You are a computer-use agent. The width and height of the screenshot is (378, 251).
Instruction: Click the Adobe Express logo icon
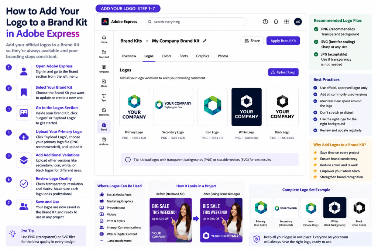coord(105,22)
